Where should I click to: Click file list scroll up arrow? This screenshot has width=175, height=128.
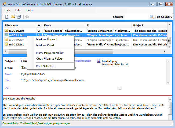click(x=169, y=24)
